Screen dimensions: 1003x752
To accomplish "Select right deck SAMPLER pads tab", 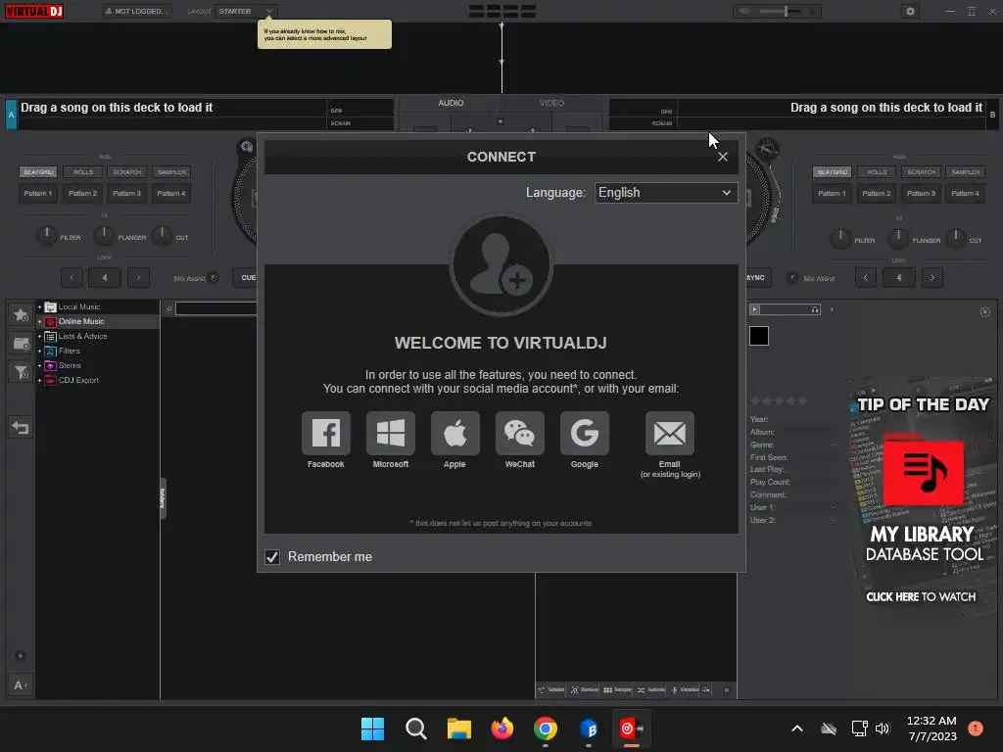I will point(965,172).
